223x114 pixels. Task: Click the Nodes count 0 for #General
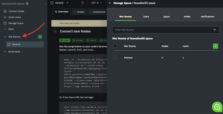162,58
